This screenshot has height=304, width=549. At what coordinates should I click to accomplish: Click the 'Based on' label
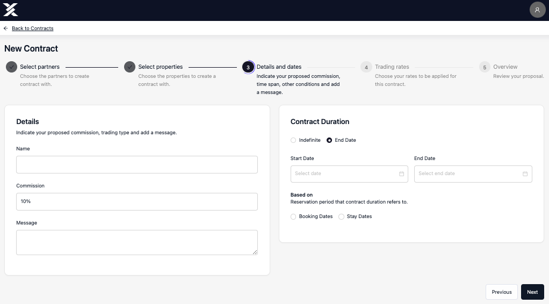pos(301,195)
